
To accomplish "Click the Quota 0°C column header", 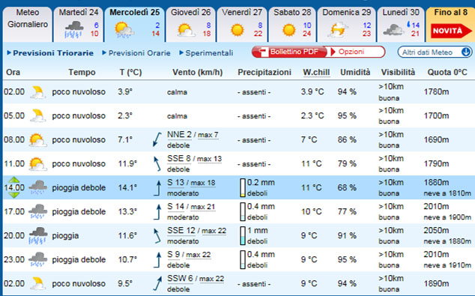I will tap(447, 73).
